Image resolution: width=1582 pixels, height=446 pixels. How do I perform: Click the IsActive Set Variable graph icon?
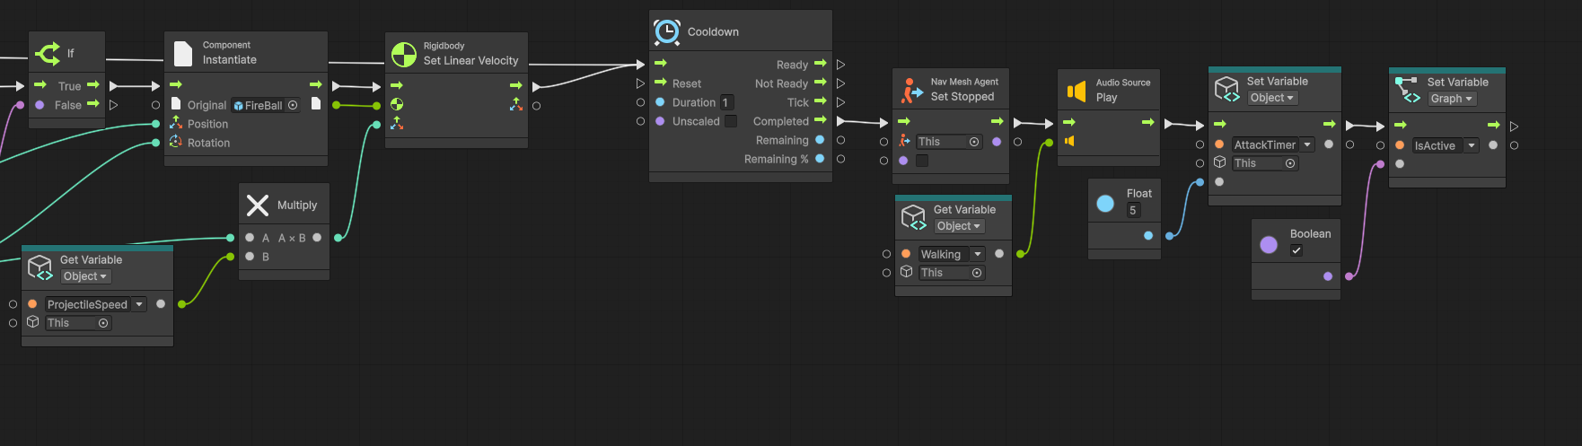pyautogui.click(x=1407, y=90)
